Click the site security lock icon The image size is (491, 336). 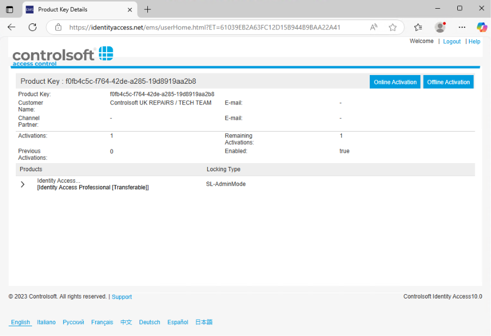tap(57, 27)
